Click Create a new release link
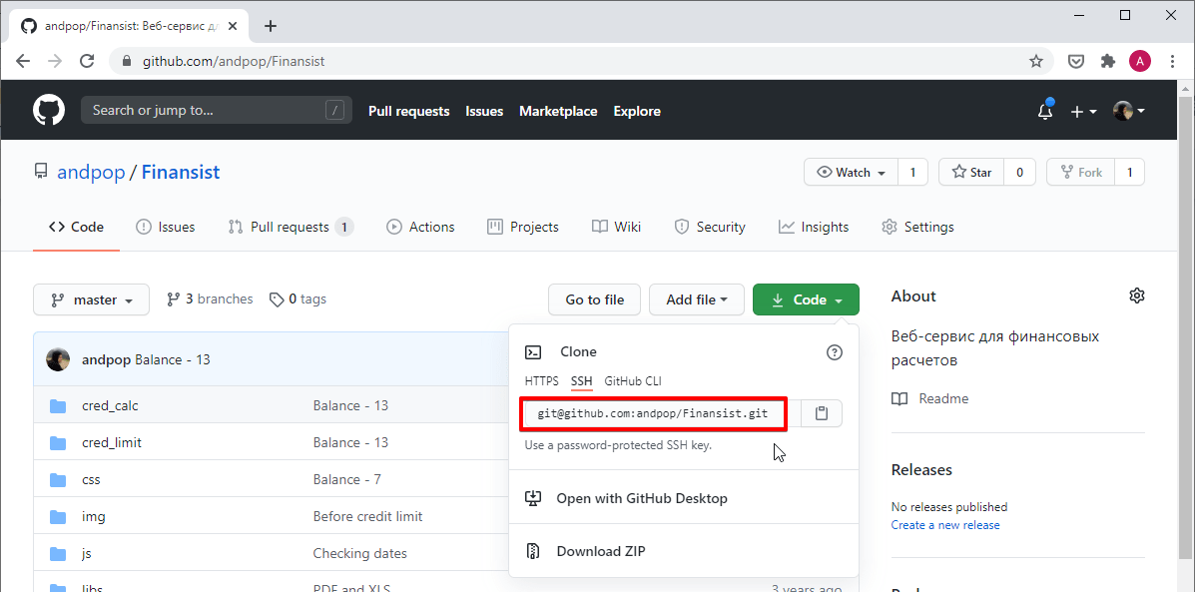The width and height of the screenshot is (1195, 592). [945, 525]
